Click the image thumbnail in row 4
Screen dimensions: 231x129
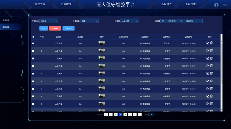coord(102,66)
